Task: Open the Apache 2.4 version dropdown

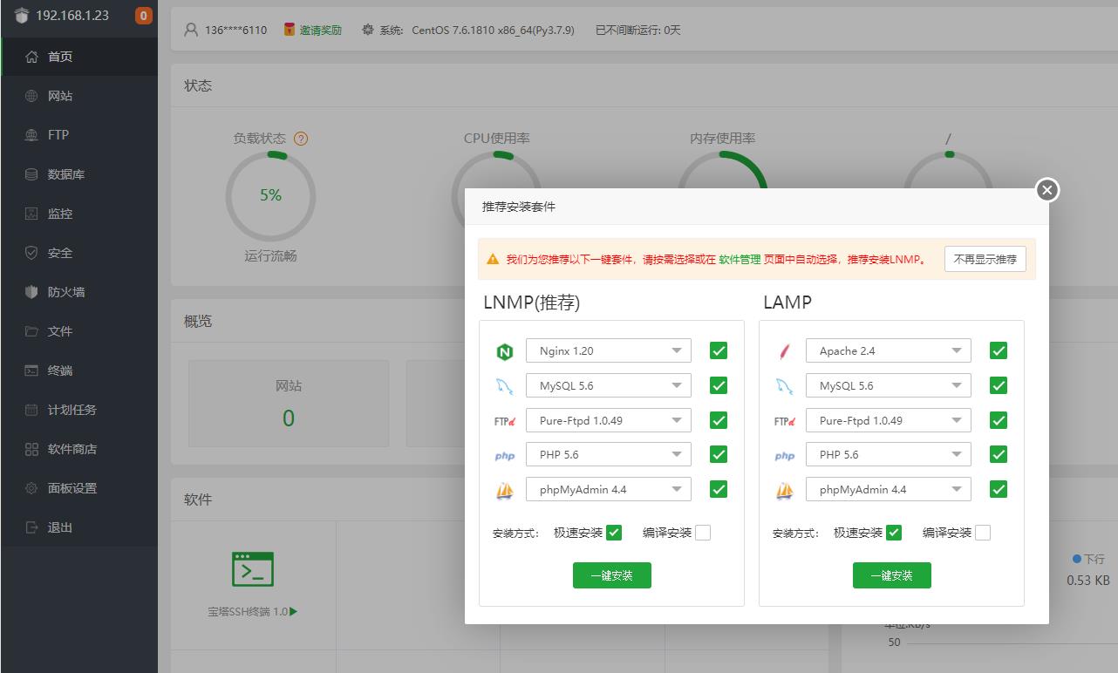Action: click(889, 350)
